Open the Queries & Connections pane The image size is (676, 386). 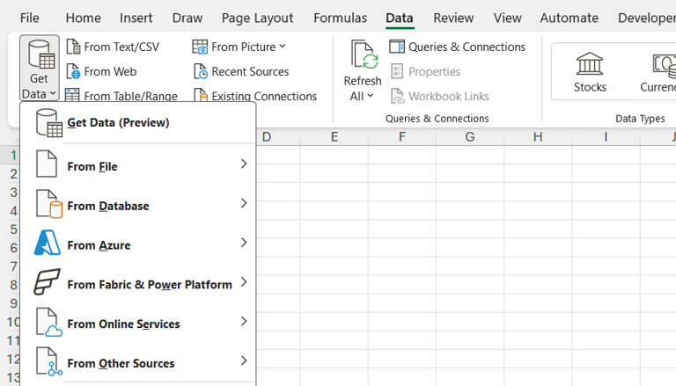(x=457, y=47)
